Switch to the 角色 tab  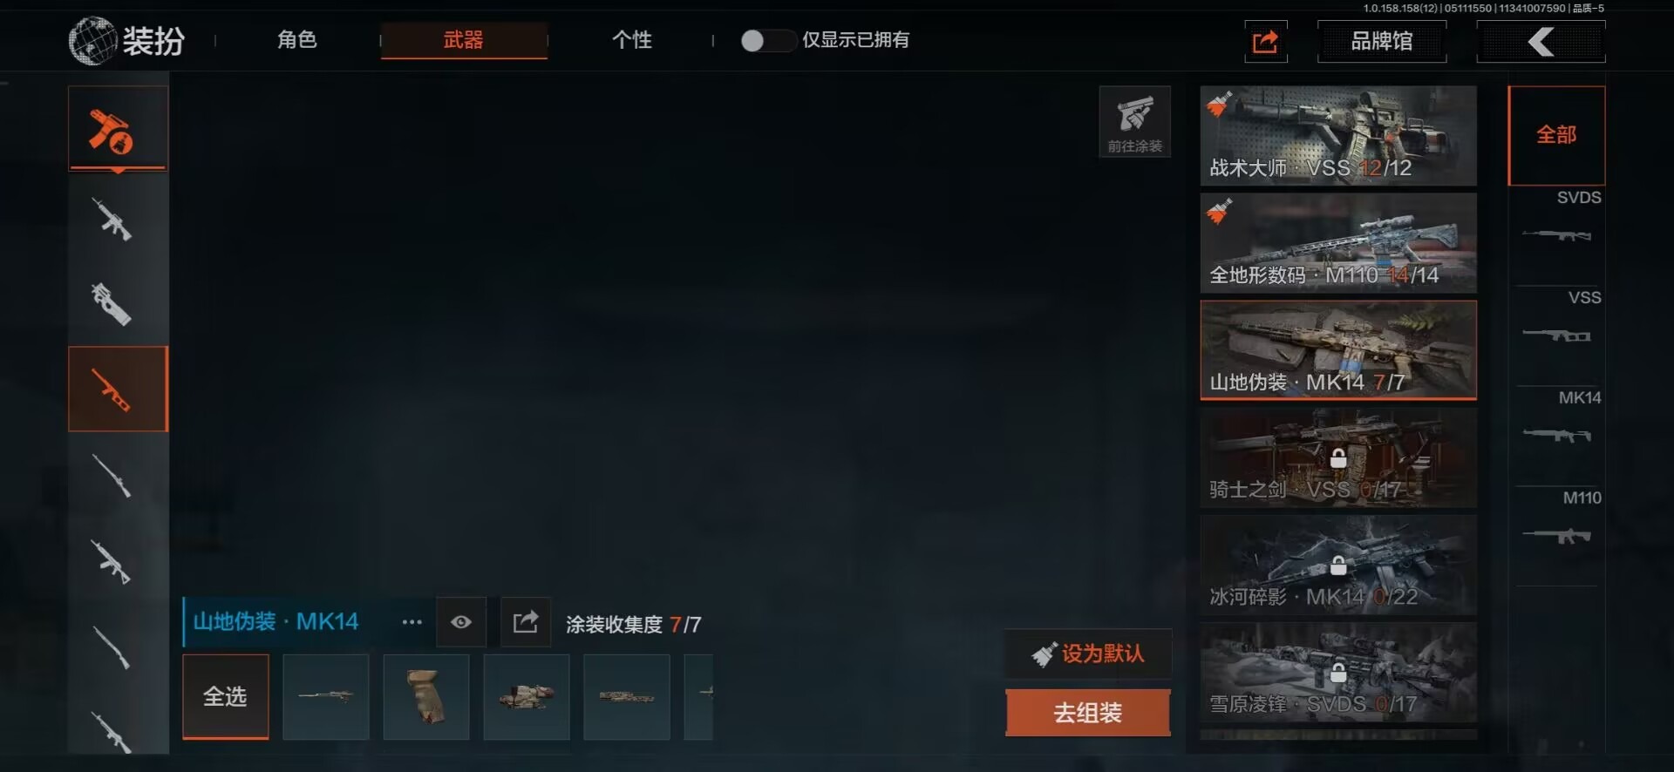297,40
